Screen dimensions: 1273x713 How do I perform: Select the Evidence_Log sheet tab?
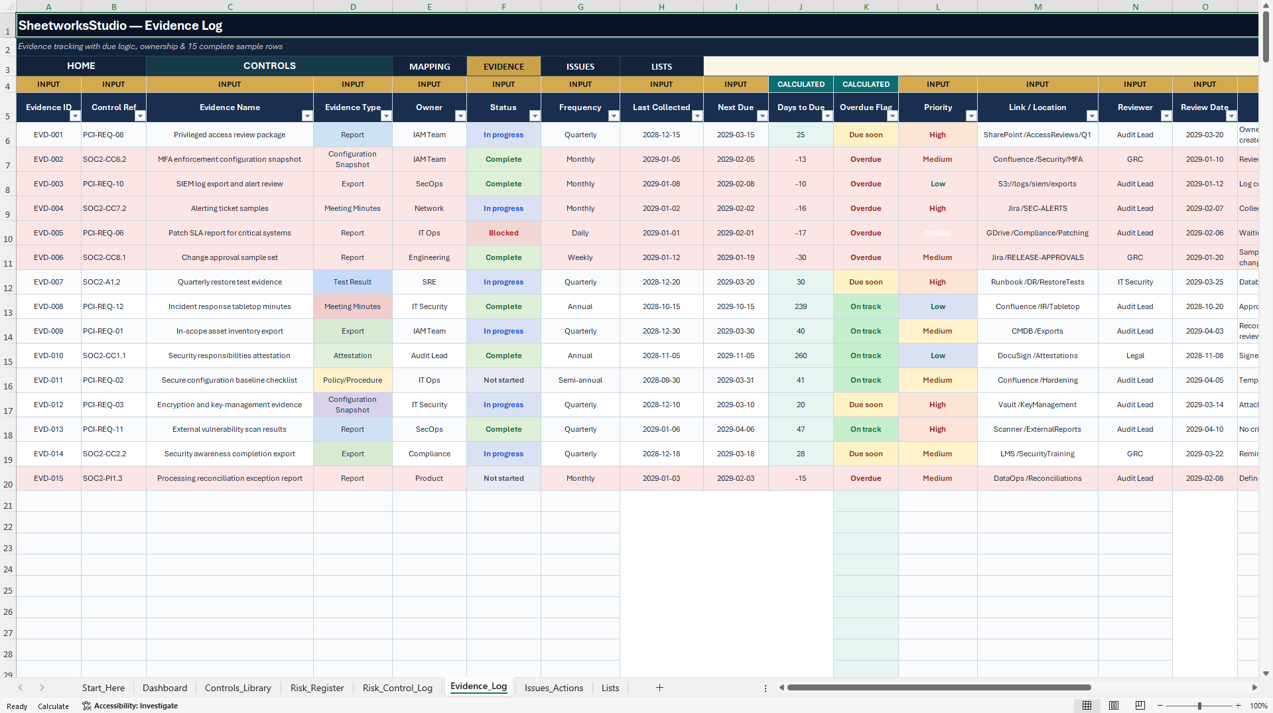click(x=478, y=686)
